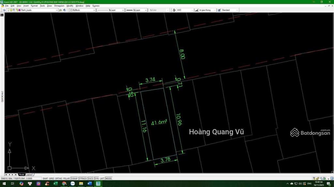Jump to last layout tab arrow

pos(16,174)
